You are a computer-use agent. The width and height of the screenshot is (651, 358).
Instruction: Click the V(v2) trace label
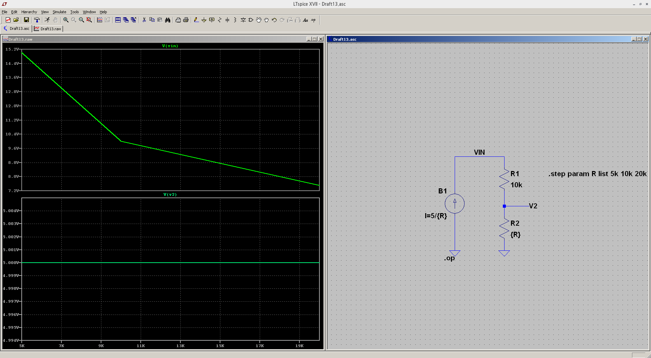(x=170, y=195)
